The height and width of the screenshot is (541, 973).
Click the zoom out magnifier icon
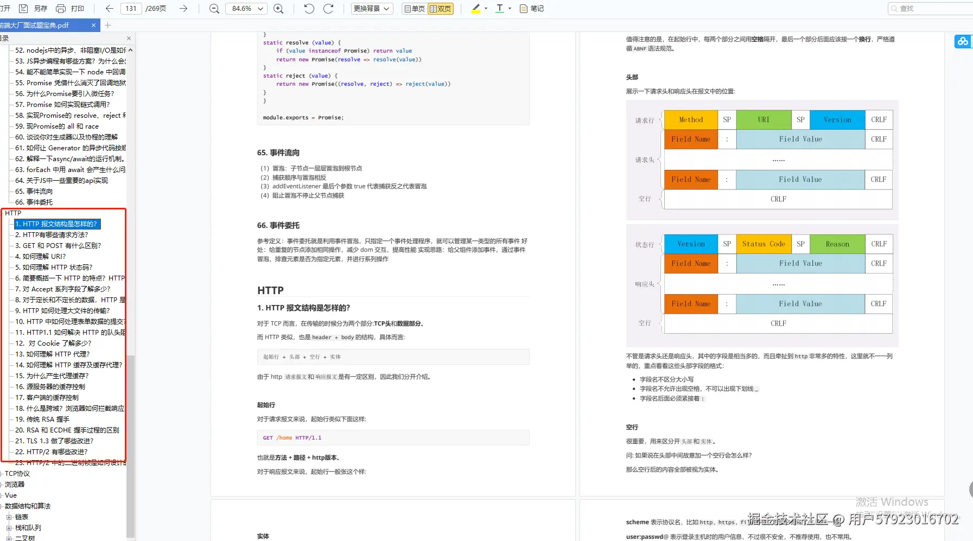point(214,9)
